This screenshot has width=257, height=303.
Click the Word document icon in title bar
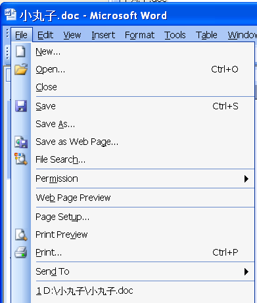click(x=11, y=14)
